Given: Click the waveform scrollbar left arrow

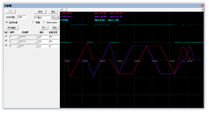Looking at the screenshot, I should (61, 9).
